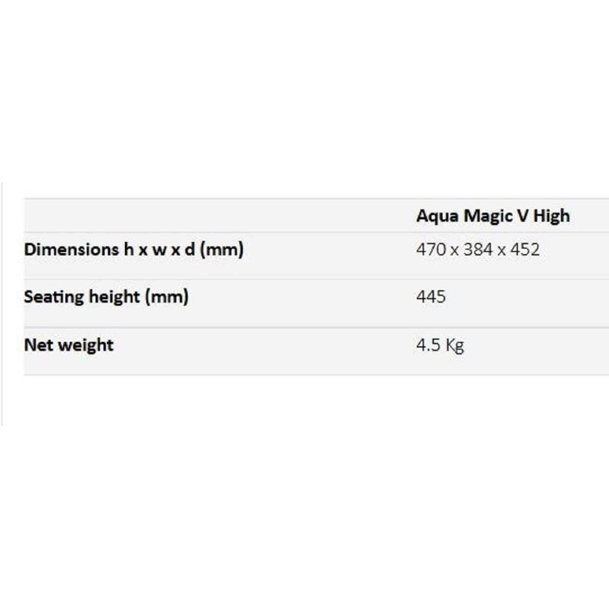The width and height of the screenshot is (609, 609).
Task: Click the empty header cell above Dimensions
Action: click(219, 216)
